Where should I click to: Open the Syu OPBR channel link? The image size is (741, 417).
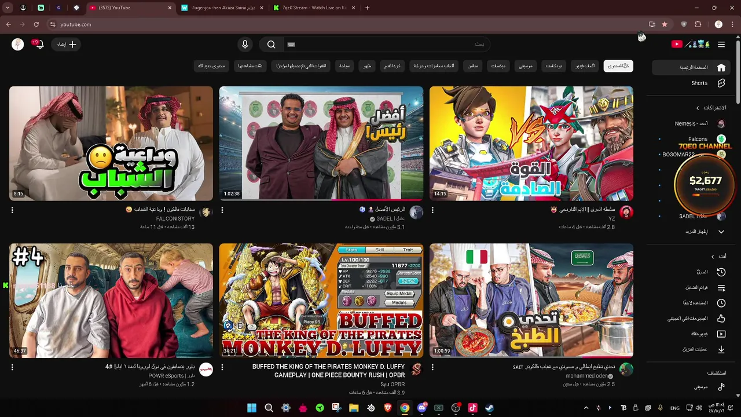click(x=392, y=384)
